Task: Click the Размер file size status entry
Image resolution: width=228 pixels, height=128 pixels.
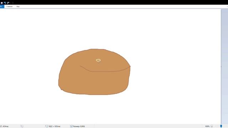Action: (x=79, y=127)
